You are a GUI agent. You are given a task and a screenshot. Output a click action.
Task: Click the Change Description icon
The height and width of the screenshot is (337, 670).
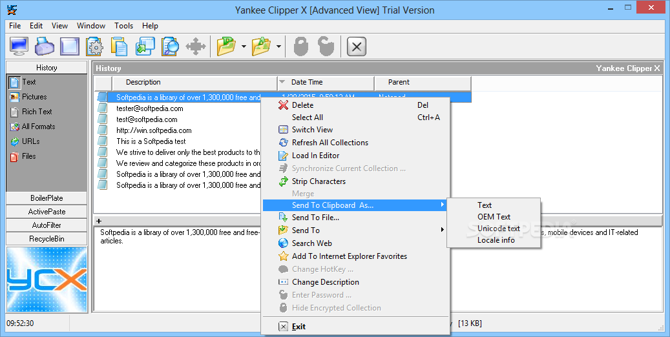[283, 282]
